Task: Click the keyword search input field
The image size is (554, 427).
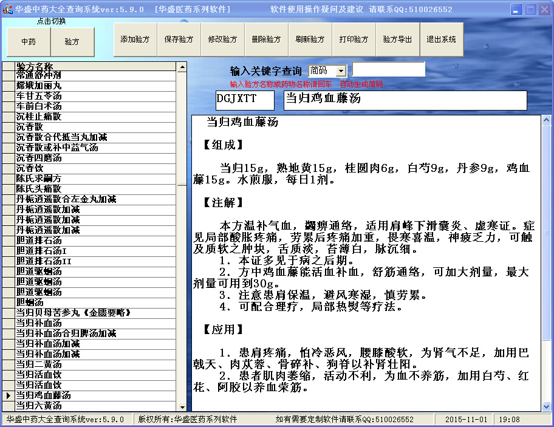Action: pos(389,70)
